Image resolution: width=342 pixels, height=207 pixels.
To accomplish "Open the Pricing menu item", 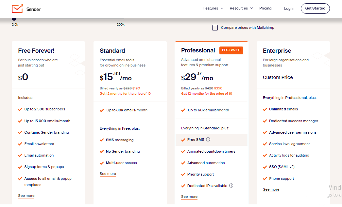I will [x=265, y=8].
